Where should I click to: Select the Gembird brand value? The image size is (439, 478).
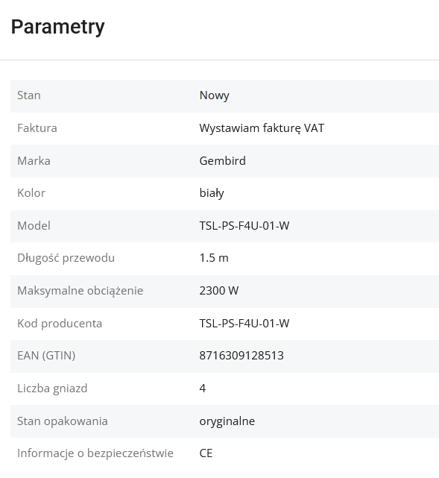point(222,160)
